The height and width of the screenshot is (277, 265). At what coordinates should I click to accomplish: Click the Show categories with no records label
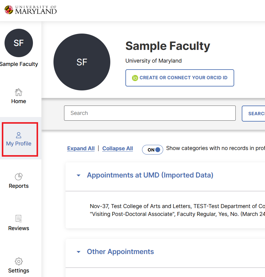(x=215, y=148)
